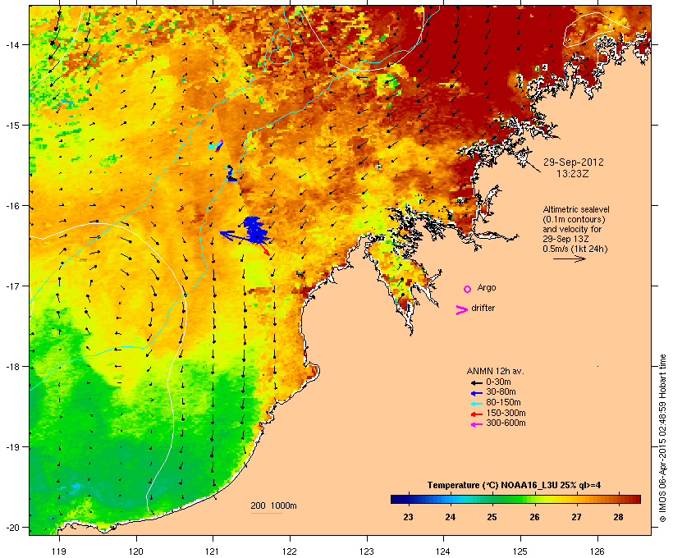Click the 23 value on temperature scale
673x558 pixels.
tap(408, 517)
